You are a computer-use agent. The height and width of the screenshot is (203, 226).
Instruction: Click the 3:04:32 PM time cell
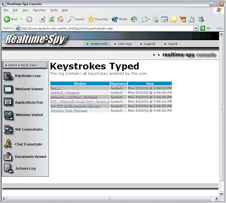[150, 88]
